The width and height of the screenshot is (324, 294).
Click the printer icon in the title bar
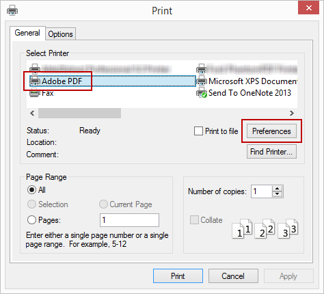pos(12,10)
